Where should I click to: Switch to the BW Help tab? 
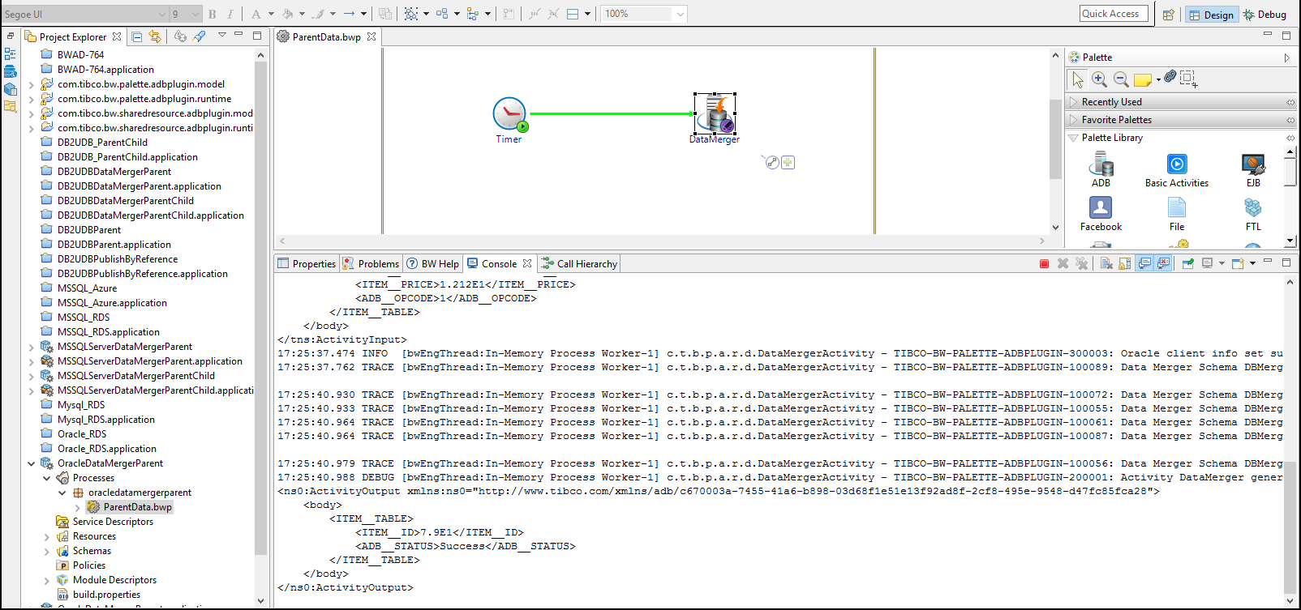[432, 264]
